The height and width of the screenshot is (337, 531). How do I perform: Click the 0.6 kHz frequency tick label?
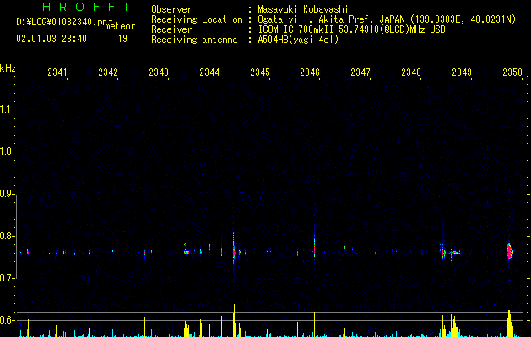pos(8,320)
